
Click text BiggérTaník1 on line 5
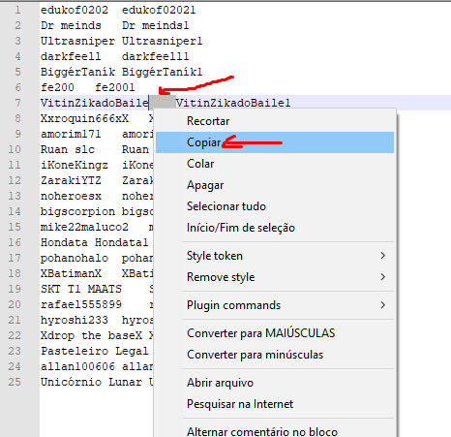click(x=163, y=72)
